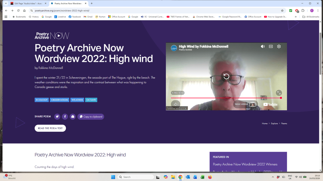Open the tab search dropdown arrow
This screenshot has width=323, height=181.
[x=6, y=3]
